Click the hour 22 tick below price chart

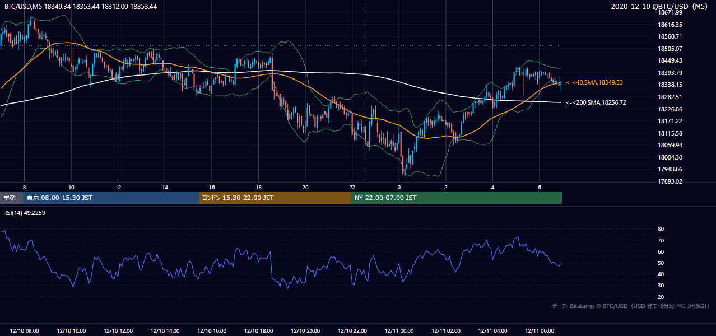(x=352, y=187)
